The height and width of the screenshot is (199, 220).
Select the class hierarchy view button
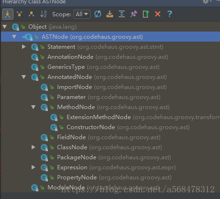[x=8, y=14]
